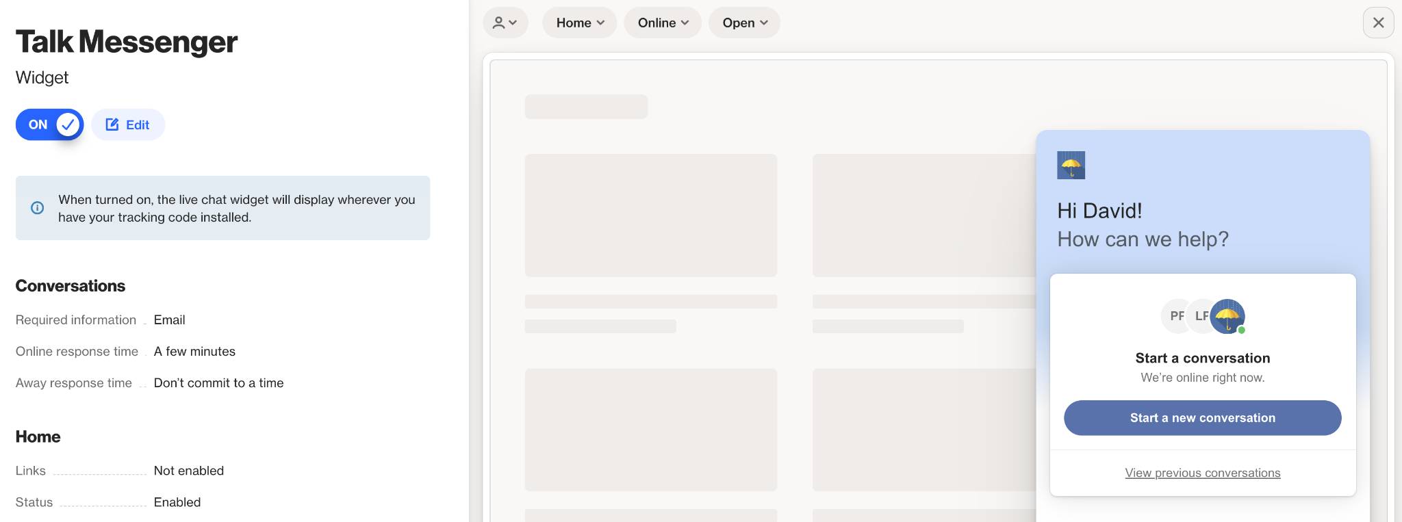
Task: Open the visitor type dropdown with person icon
Action: point(505,23)
